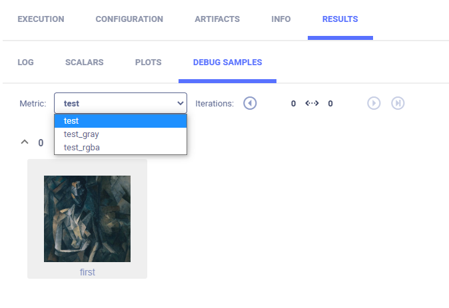
Task: Switch to the Artifacts tab
Action: pos(217,19)
